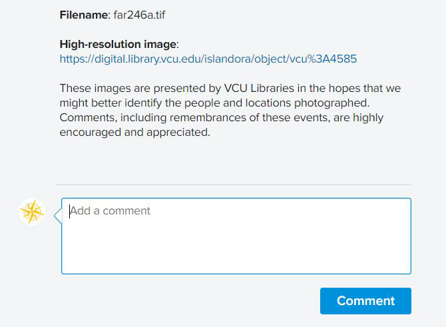Click the High-resolution image bold label
The height and width of the screenshot is (327, 446).
tap(118, 44)
